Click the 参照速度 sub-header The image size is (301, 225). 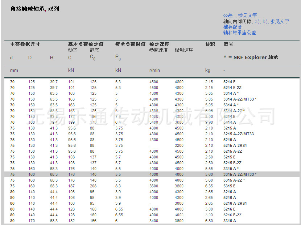click(x=158, y=50)
